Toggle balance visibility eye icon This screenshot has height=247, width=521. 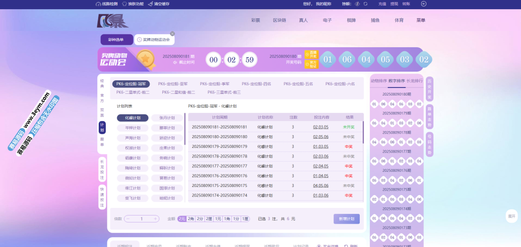pos(358,4)
